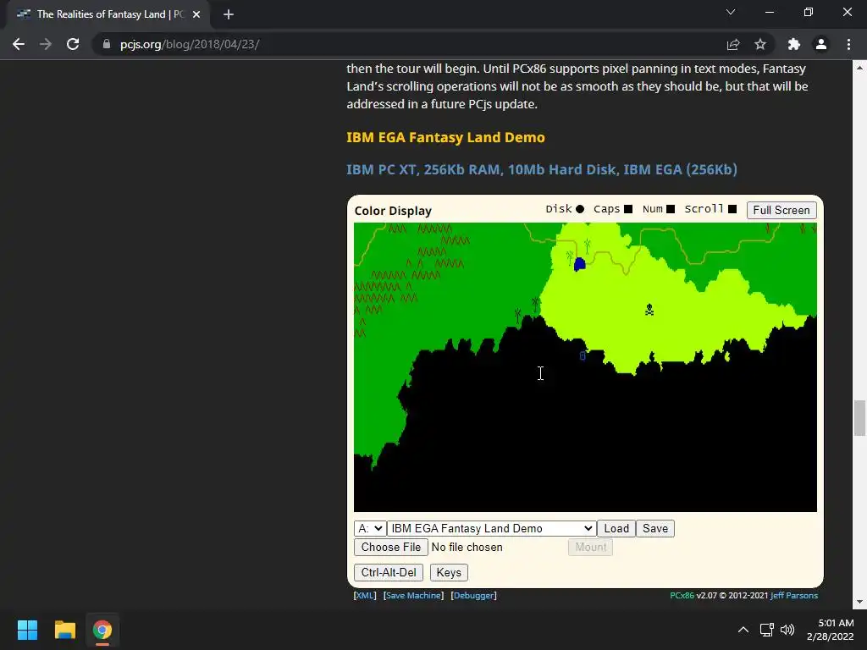View site information lock icon
Viewport: 867px width, 650px height.
pos(107,44)
